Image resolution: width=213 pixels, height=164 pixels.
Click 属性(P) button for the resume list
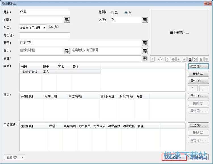click(x=198, y=110)
